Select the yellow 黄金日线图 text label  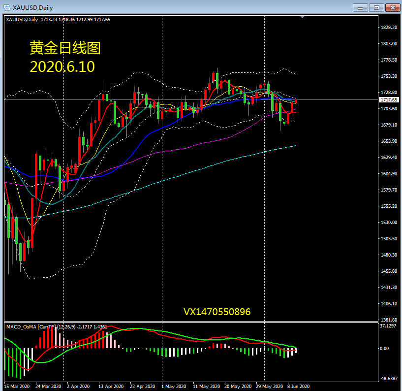(x=65, y=48)
